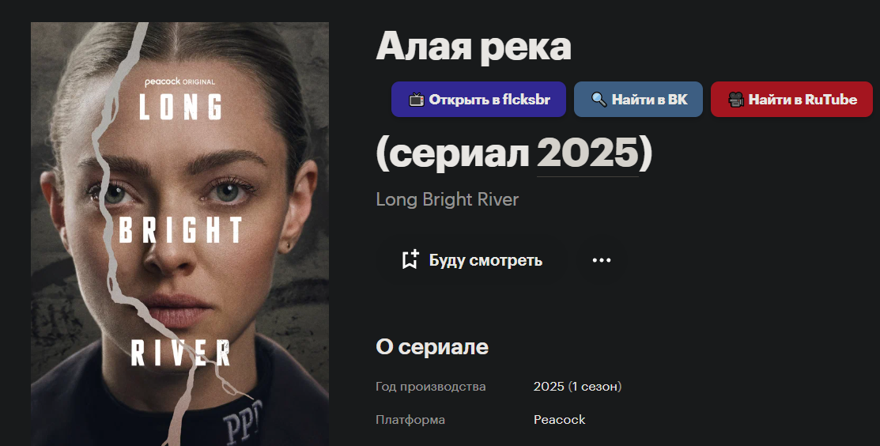Click the Платформа label
The image size is (880, 446).
410,420
